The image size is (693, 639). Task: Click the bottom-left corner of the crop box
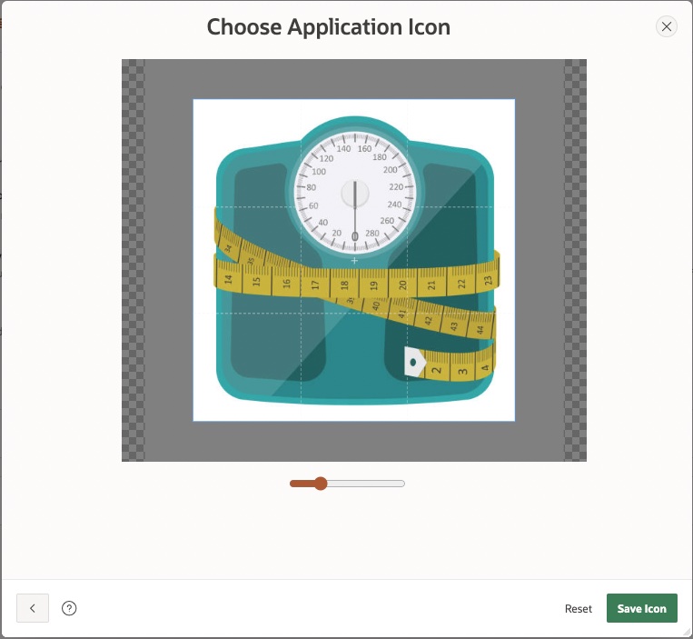pos(193,421)
